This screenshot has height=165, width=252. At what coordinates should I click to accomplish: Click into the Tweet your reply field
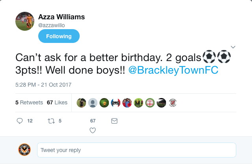pyautogui.click(x=136, y=150)
